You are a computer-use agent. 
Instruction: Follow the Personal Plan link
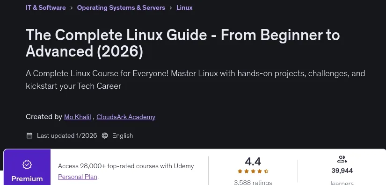click(78, 177)
